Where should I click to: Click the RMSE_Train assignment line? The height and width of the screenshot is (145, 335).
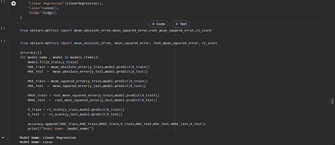93,95
